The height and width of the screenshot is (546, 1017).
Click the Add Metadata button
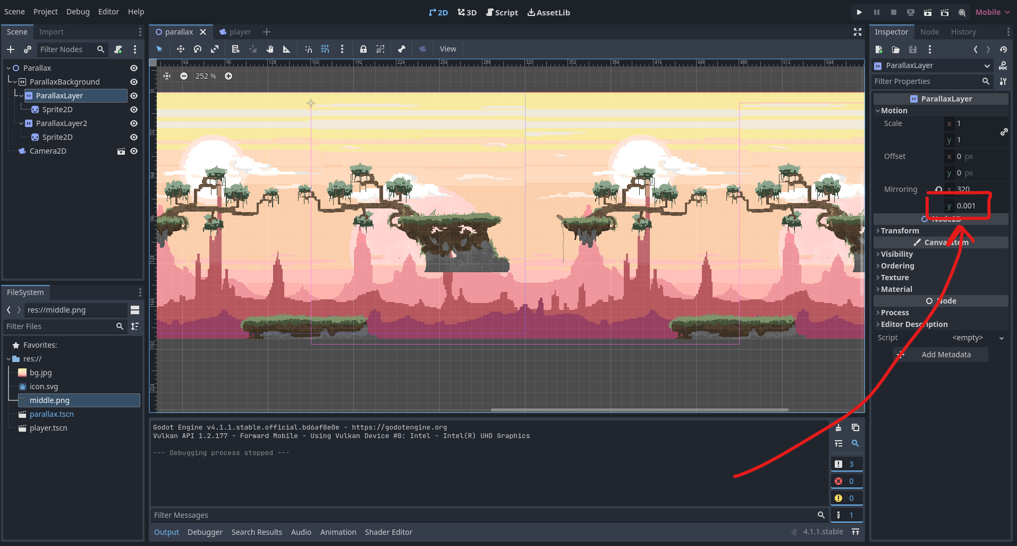[946, 354]
